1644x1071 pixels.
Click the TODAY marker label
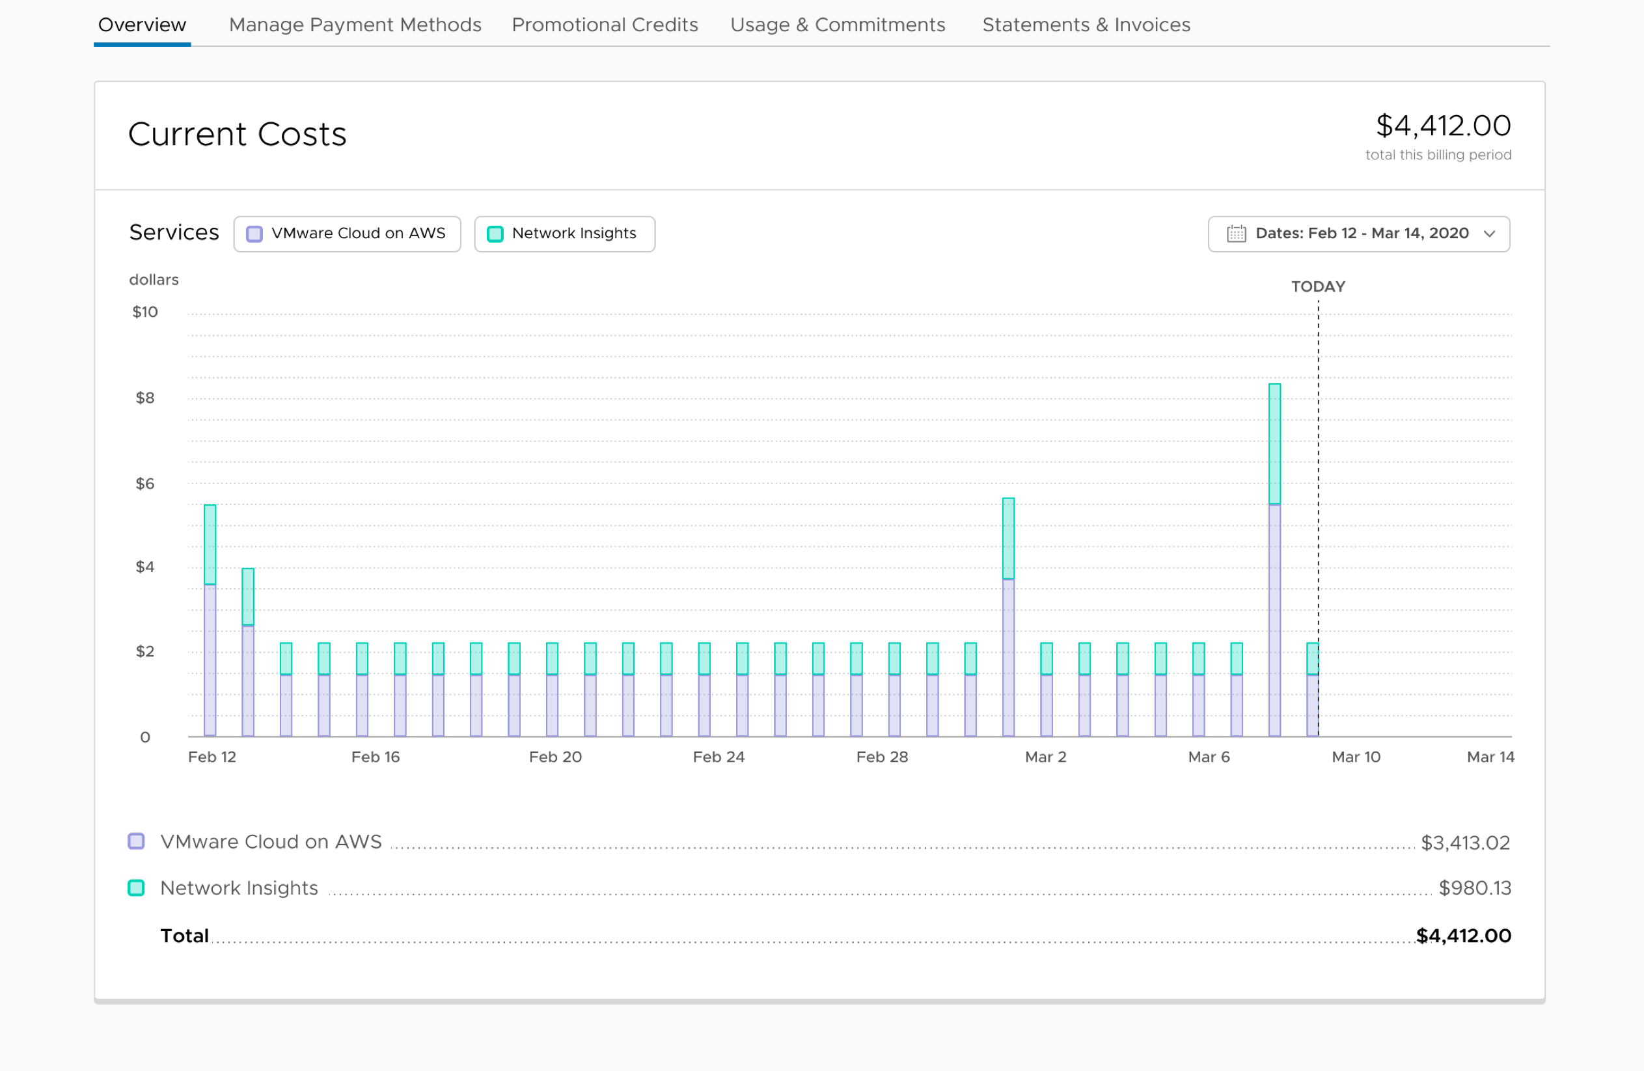(x=1318, y=286)
